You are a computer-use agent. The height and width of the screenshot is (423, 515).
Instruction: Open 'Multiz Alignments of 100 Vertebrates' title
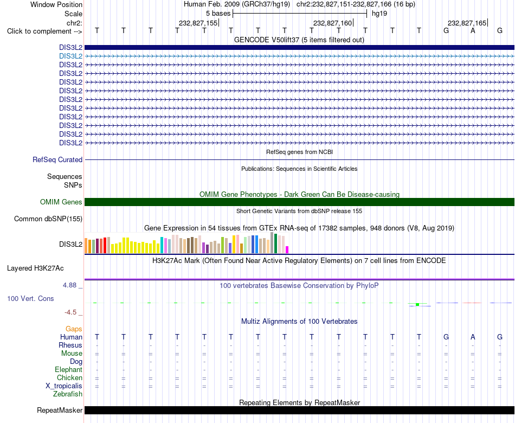coord(299,321)
